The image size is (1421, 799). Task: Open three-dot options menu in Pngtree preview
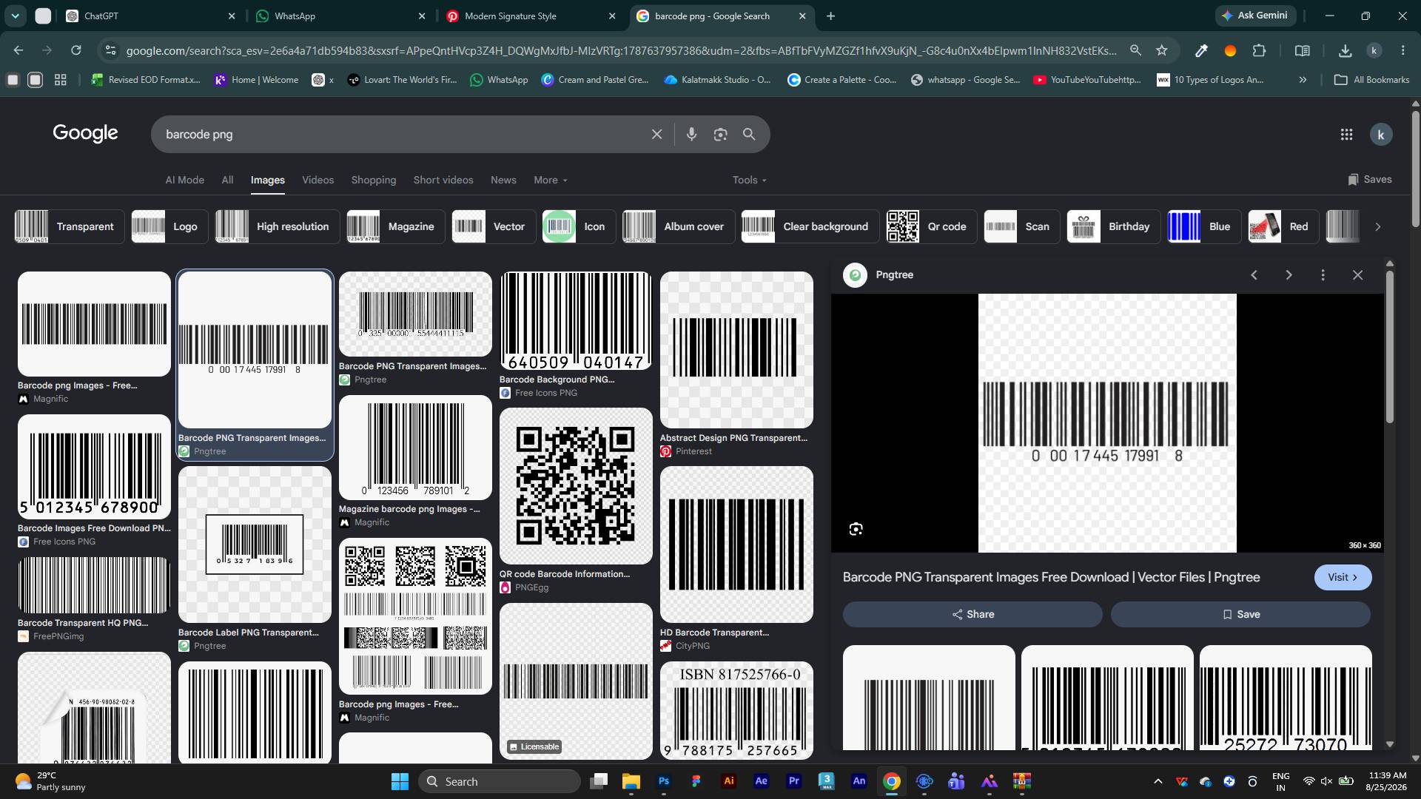click(x=1323, y=275)
